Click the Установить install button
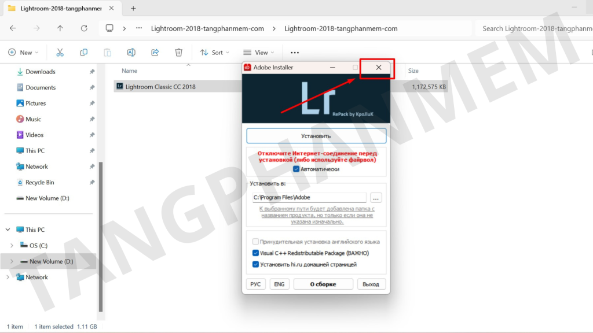Image resolution: width=593 pixels, height=333 pixels. (316, 136)
